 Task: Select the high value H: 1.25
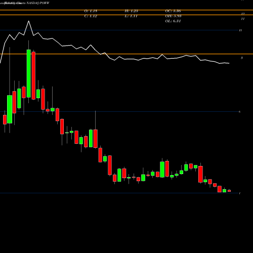point(132,11)
